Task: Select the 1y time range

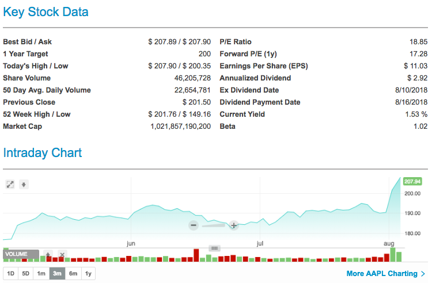Action: 88,273
